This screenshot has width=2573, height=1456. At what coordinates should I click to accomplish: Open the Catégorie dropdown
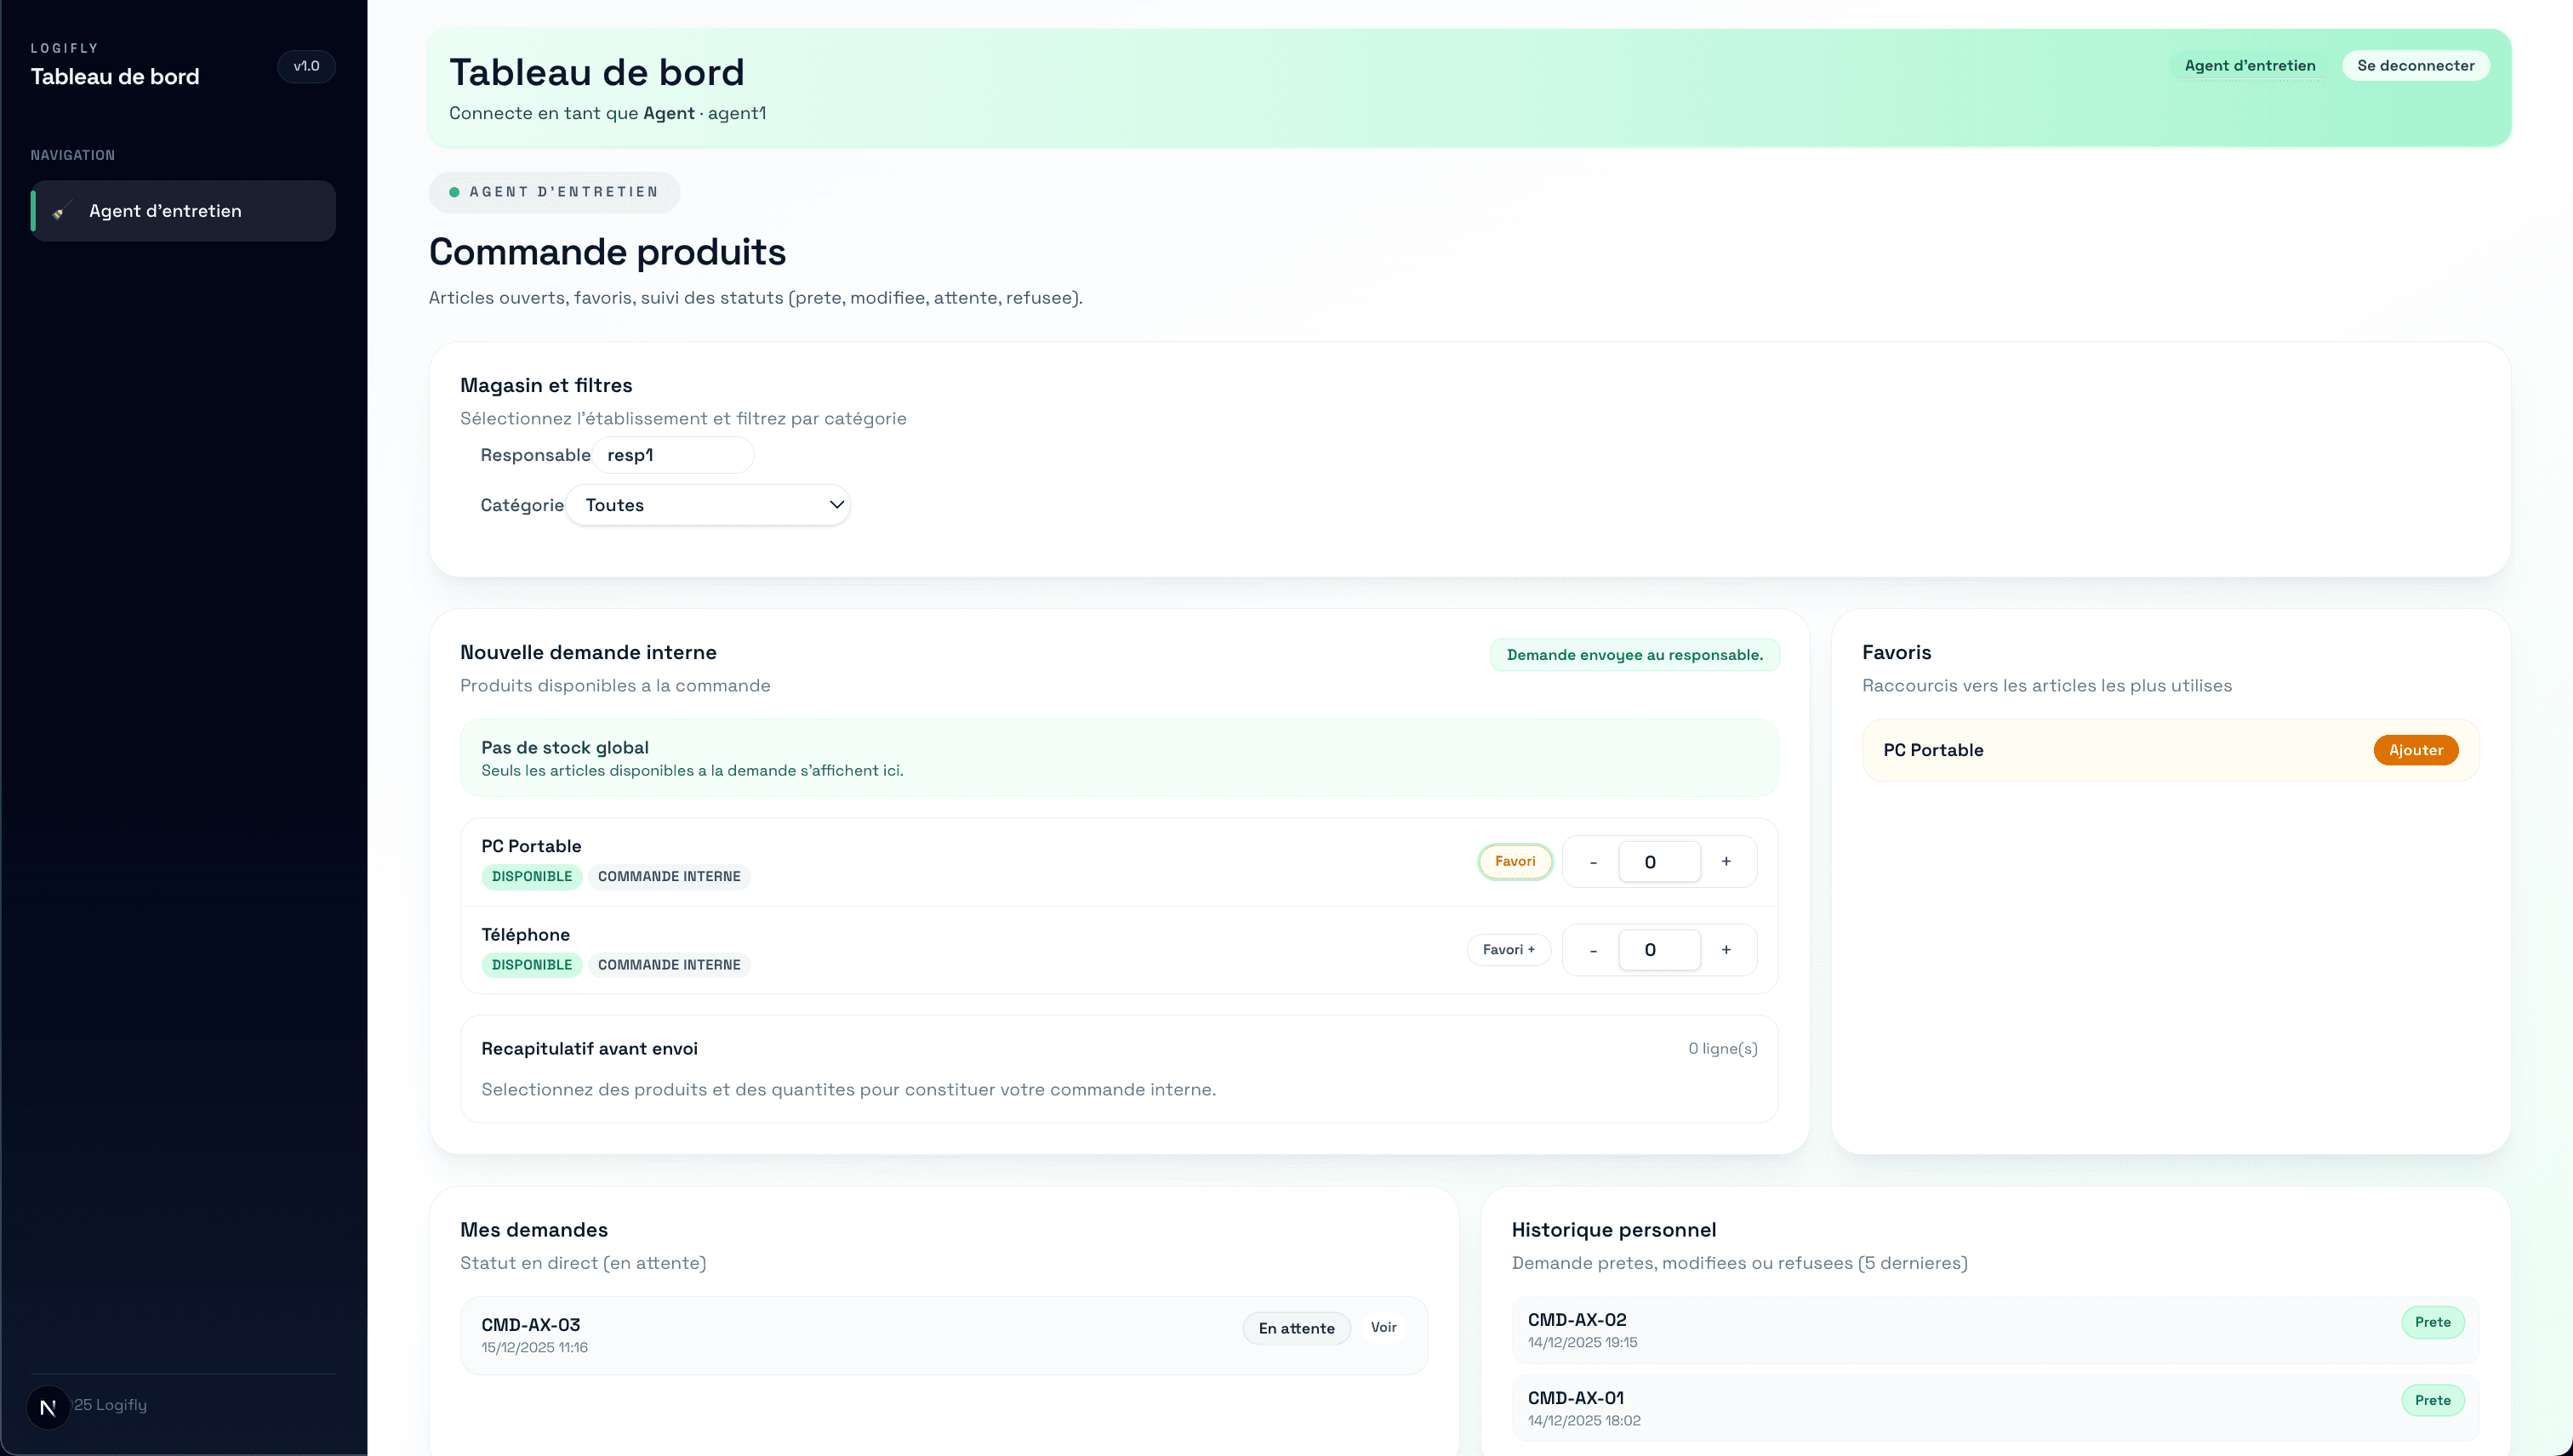[x=707, y=505]
